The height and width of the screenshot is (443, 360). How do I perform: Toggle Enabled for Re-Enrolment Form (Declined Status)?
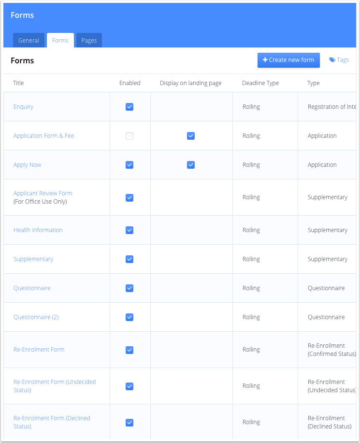pos(130,423)
